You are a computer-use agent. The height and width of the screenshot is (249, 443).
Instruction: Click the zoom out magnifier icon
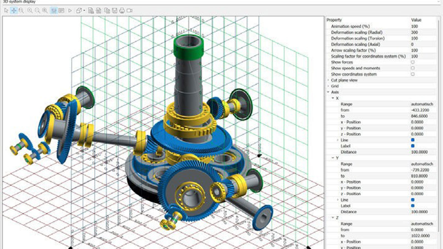(37, 11)
